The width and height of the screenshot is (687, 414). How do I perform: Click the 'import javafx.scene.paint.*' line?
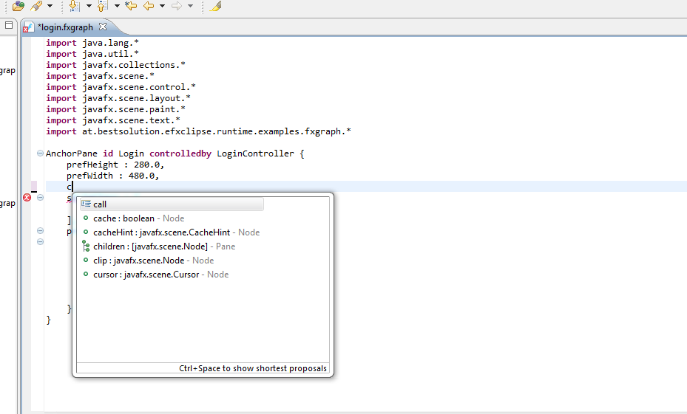(115, 109)
